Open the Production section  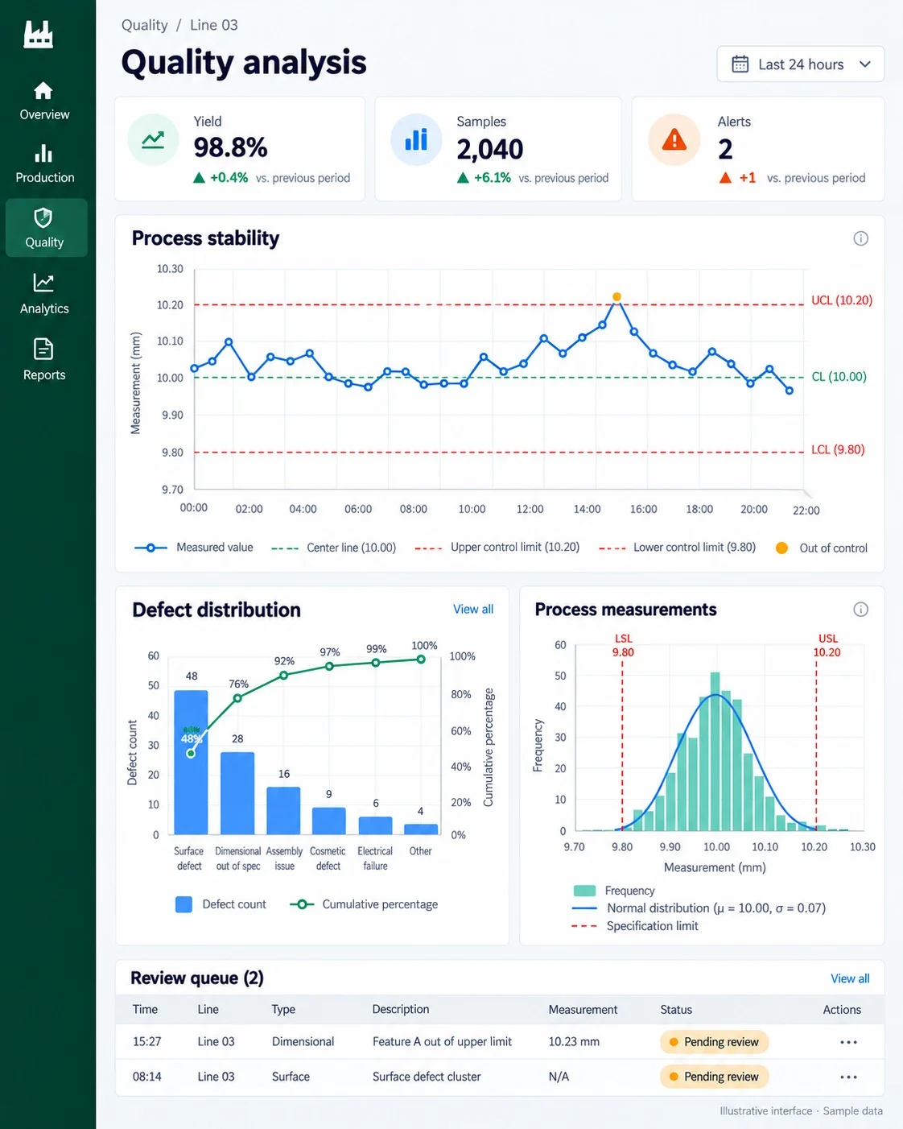click(44, 164)
